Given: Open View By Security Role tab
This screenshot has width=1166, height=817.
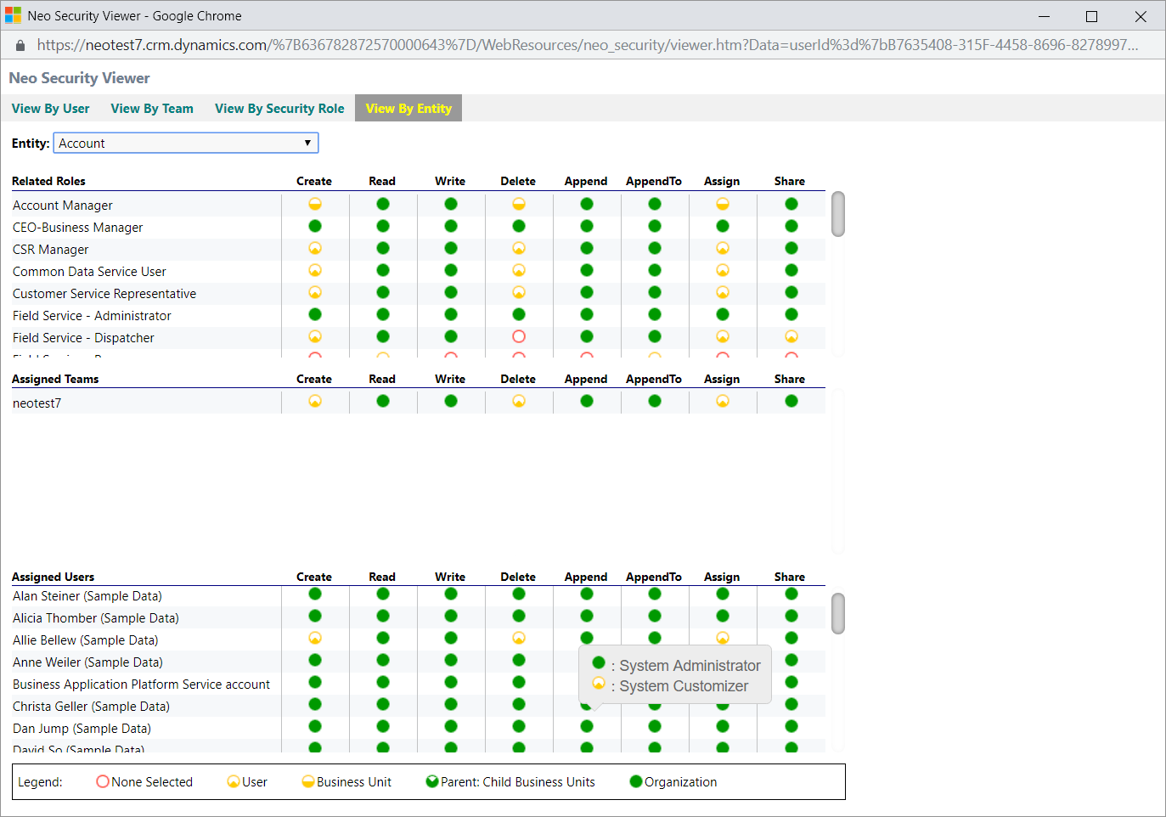Looking at the screenshot, I should (x=279, y=109).
